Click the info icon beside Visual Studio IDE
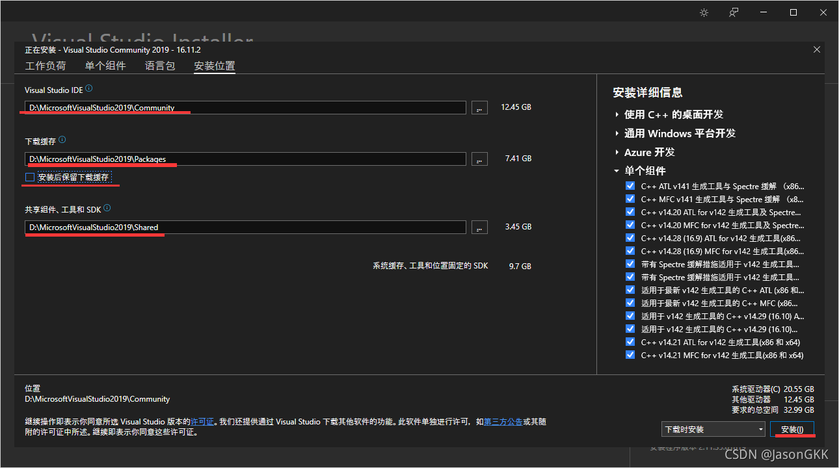The image size is (839, 468). point(89,88)
